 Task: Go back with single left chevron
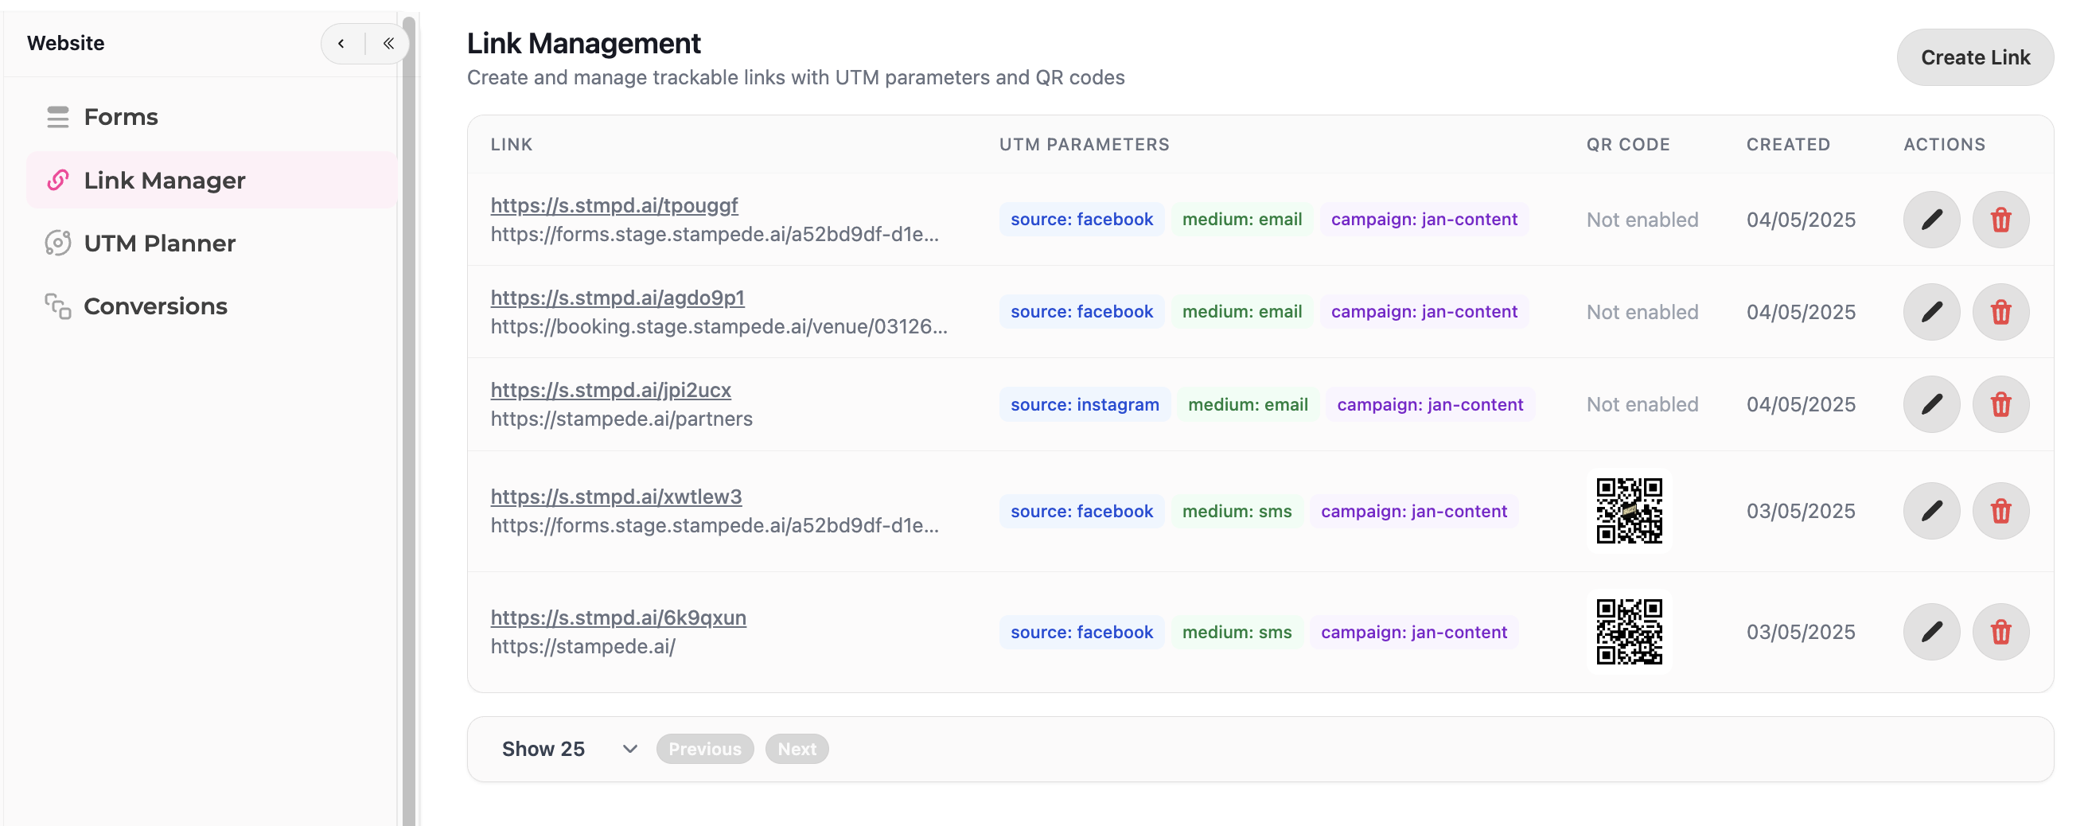[x=341, y=44]
